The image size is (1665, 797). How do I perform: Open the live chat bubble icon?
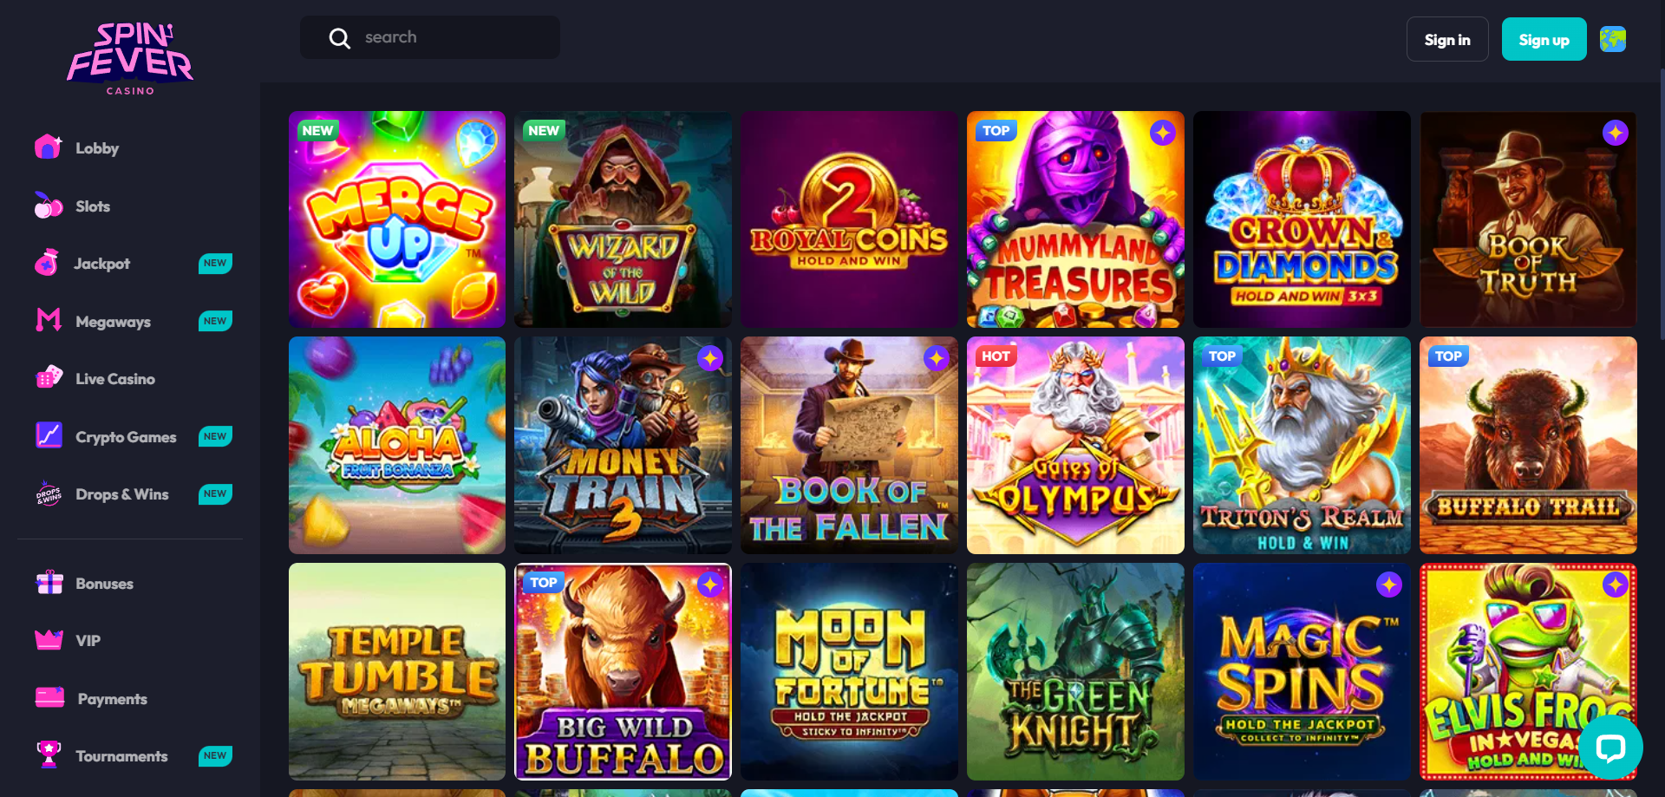pyautogui.click(x=1610, y=747)
